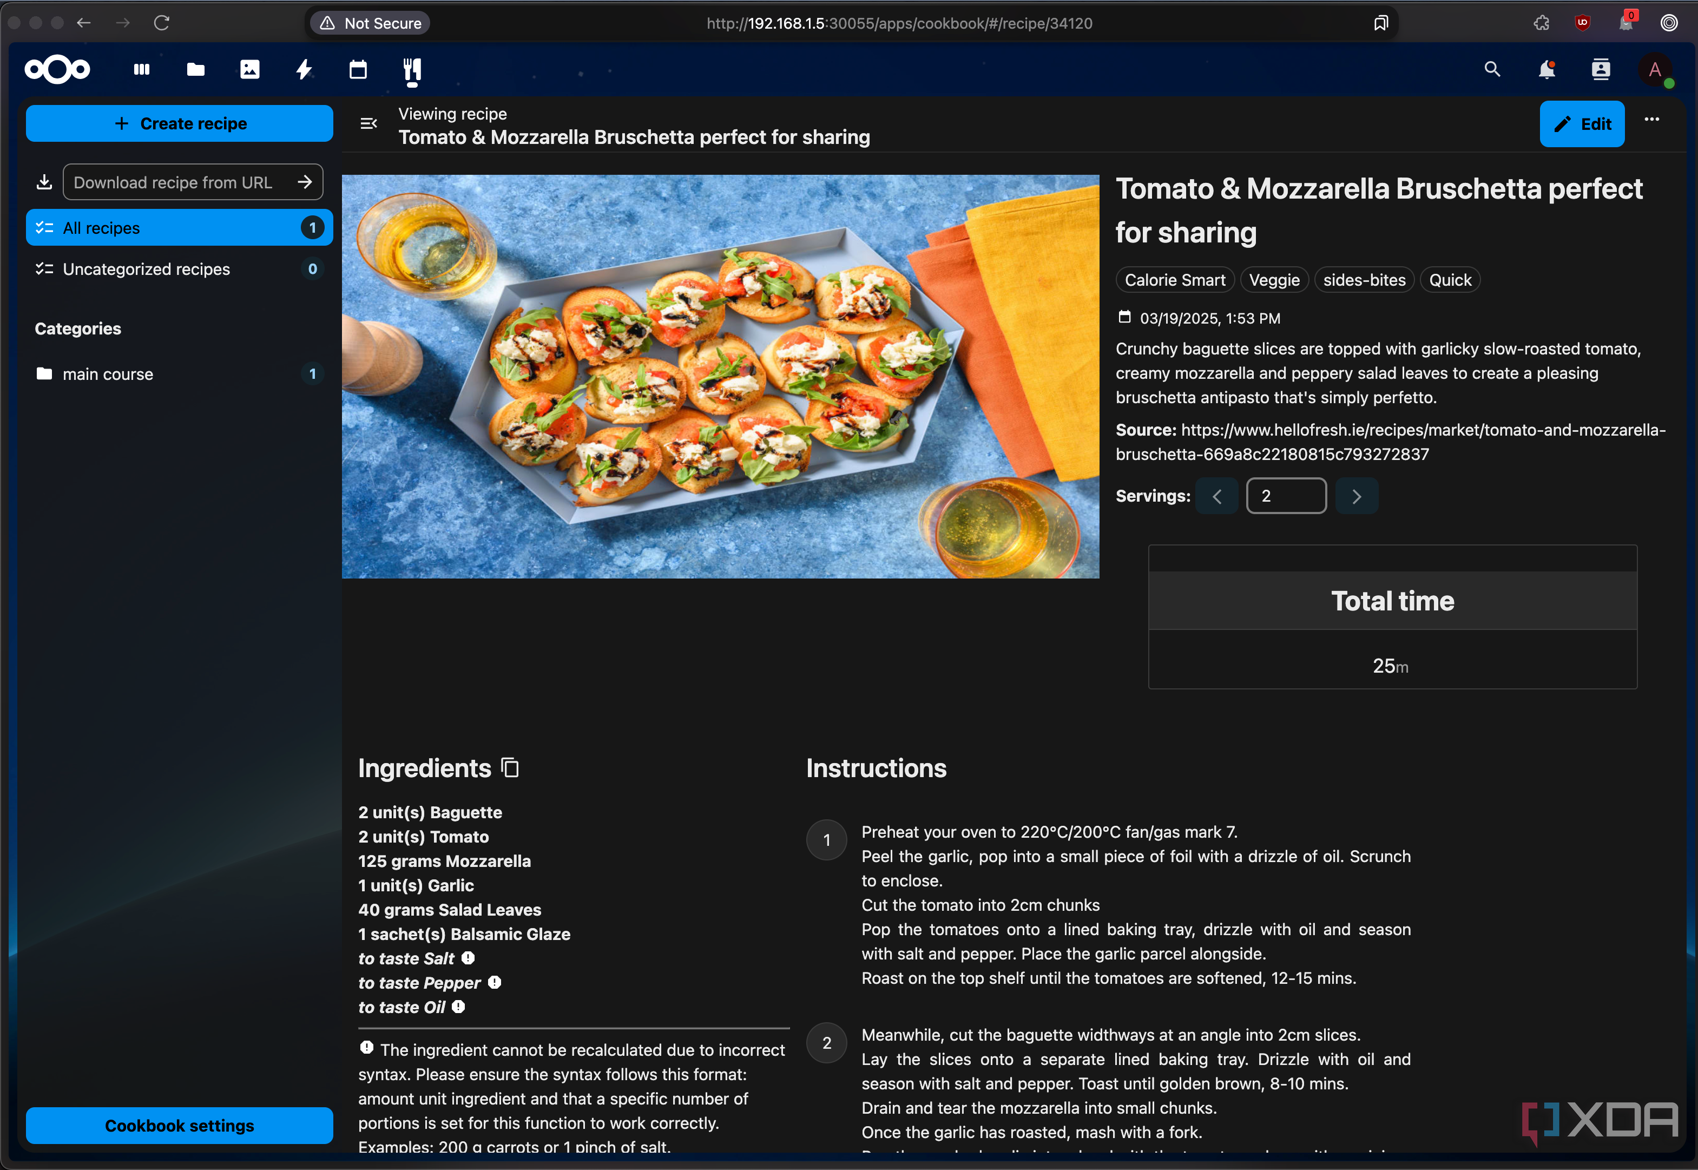Open the Cookbook app from the top bar

[412, 70]
